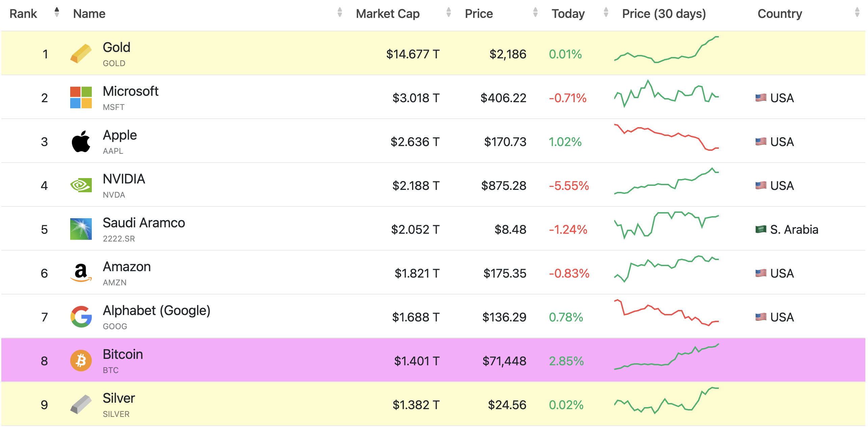868x427 pixels.
Task: Sort by Country column arrows
Action: [857, 13]
